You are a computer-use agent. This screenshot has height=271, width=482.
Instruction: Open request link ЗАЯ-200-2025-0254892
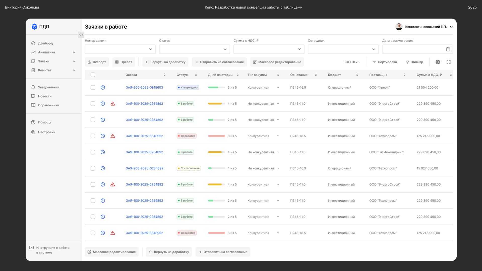[x=144, y=168]
